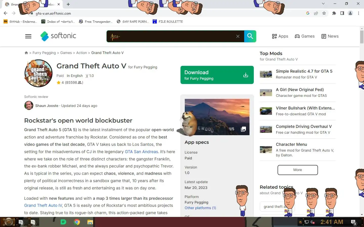Open Chrome's three-dot menu

click(x=358, y=13)
